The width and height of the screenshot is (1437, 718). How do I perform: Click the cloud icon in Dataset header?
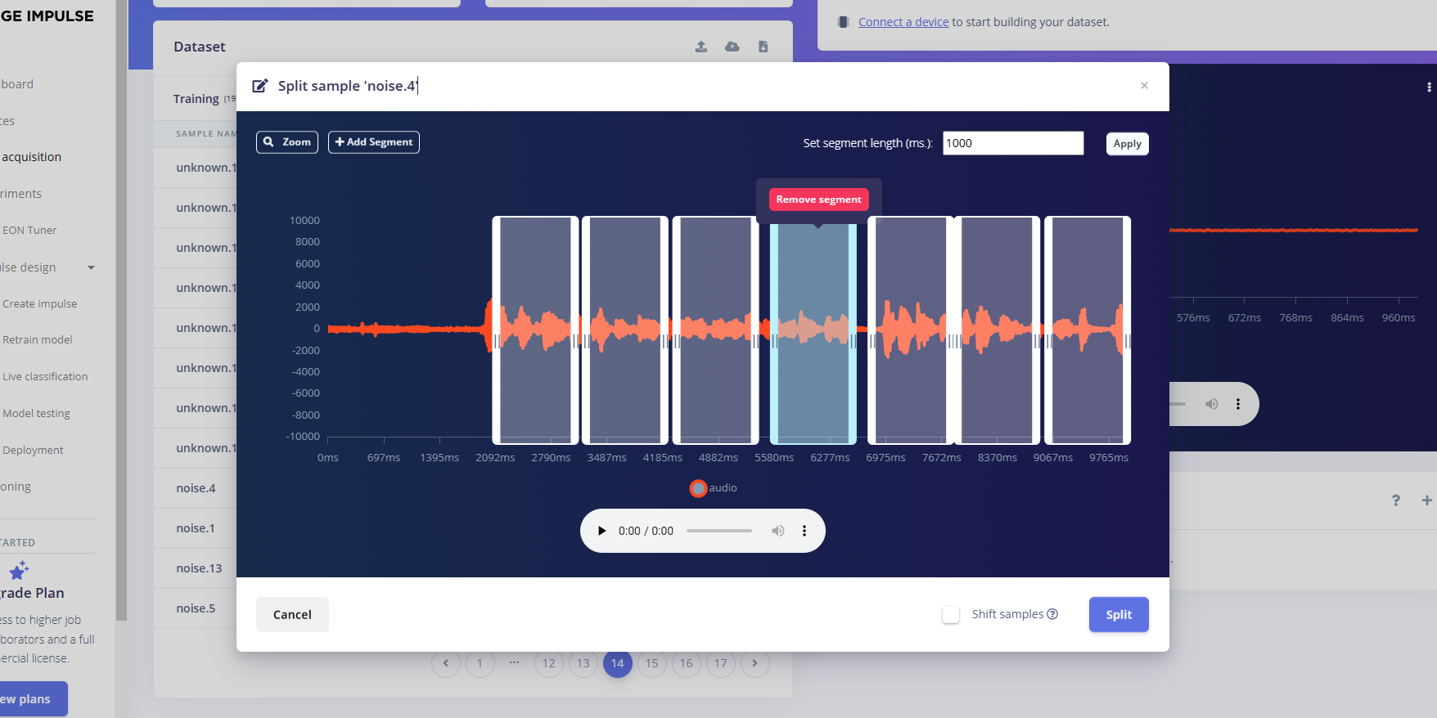click(x=732, y=47)
